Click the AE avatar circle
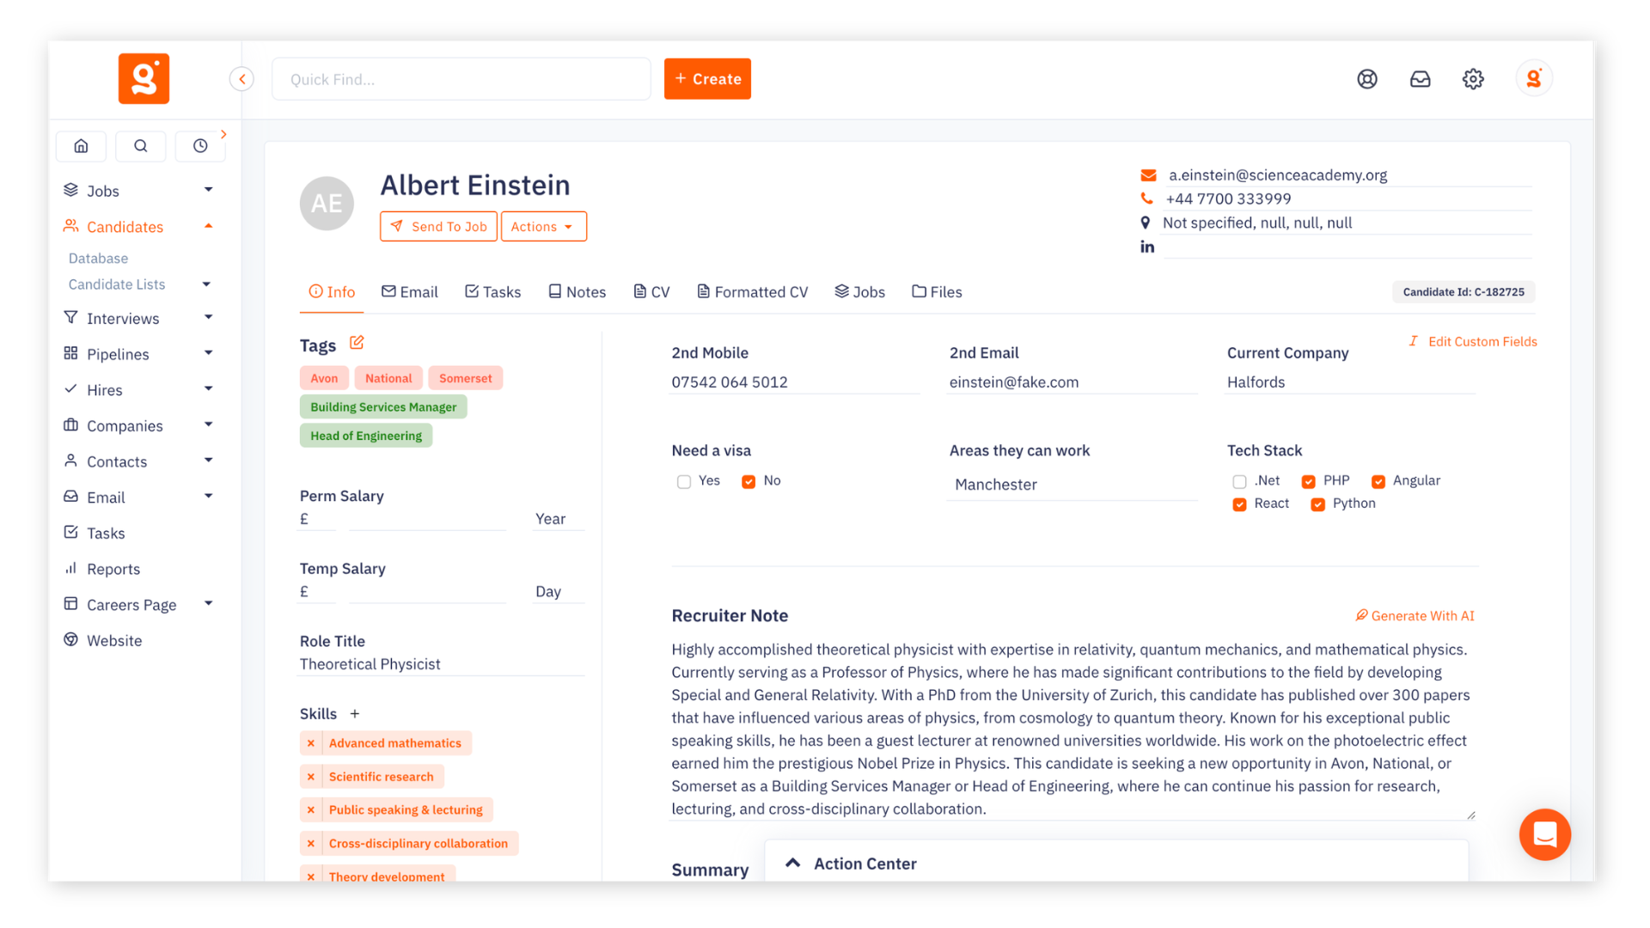Screen dimensions: 1650x928 327,204
